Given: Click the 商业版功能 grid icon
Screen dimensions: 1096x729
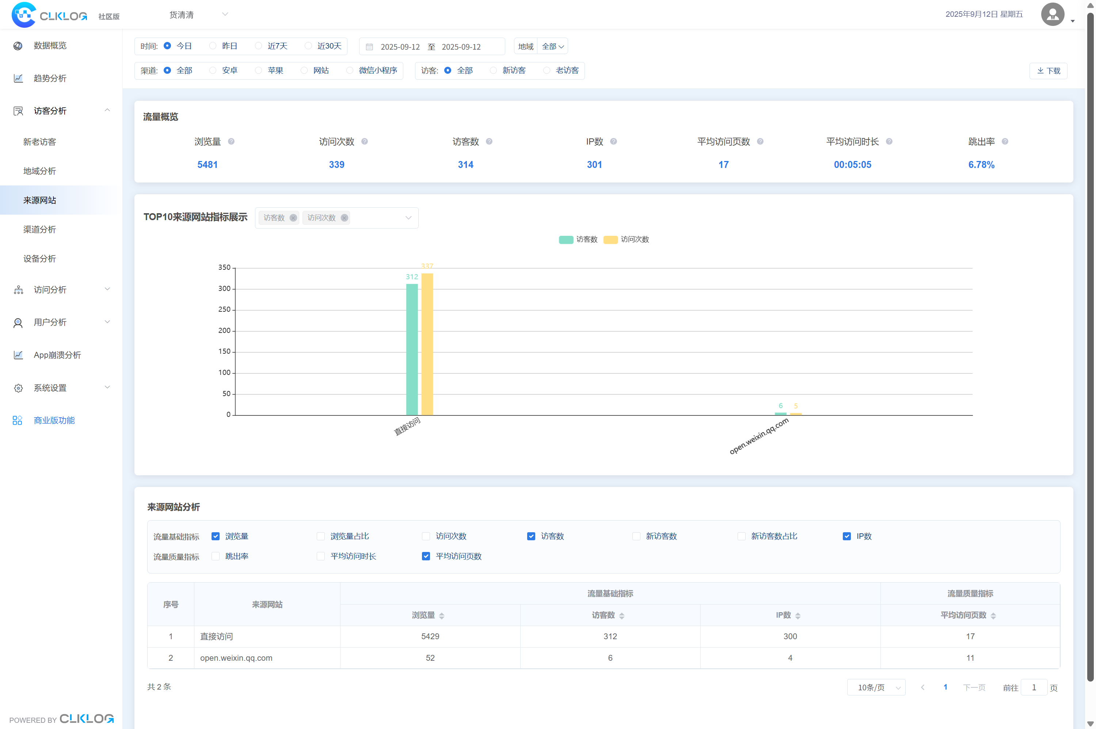Looking at the screenshot, I should click(x=17, y=420).
